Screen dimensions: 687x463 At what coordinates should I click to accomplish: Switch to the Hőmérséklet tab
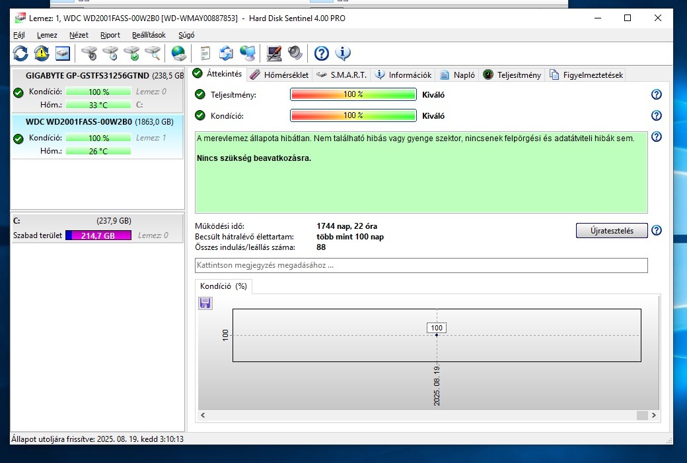(279, 75)
